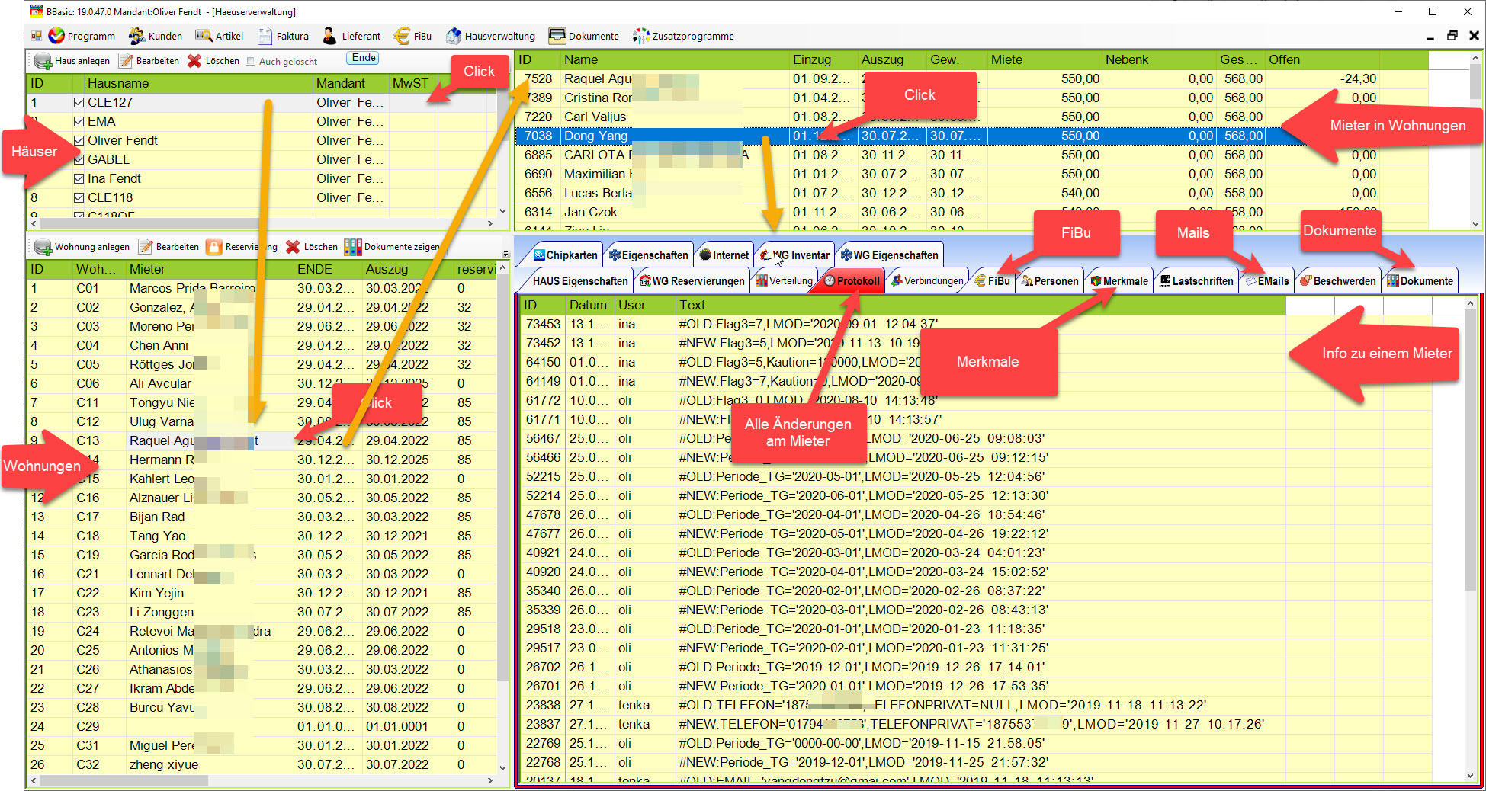Toggle checkbox for house EMA
Image resolution: width=1486 pixels, height=791 pixels.
tap(79, 121)
